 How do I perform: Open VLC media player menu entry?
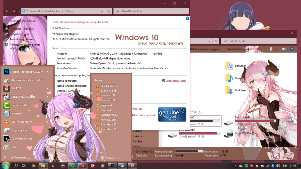[x=21, y=122]
